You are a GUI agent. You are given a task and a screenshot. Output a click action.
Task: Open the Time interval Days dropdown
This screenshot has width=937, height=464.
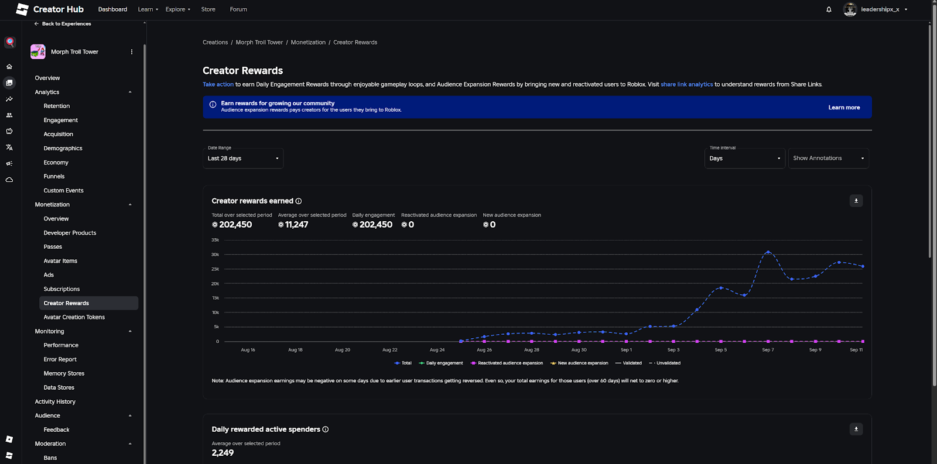click(744, 159)
